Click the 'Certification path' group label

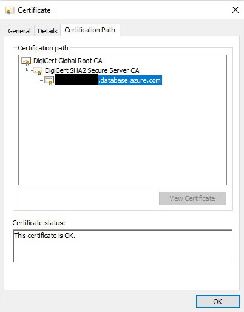point(43,48)
